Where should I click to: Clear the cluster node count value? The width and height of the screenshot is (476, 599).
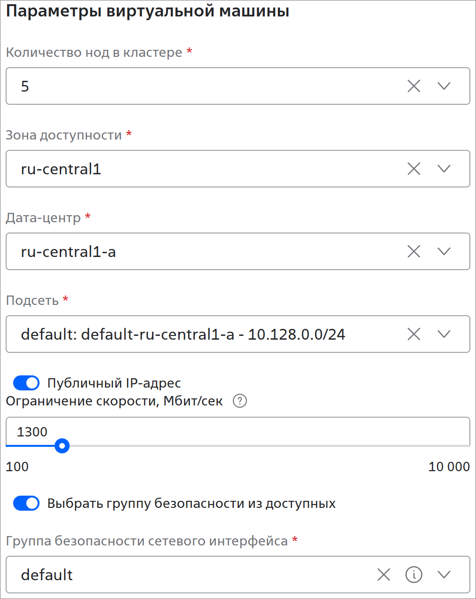click(x=414, y=86)
